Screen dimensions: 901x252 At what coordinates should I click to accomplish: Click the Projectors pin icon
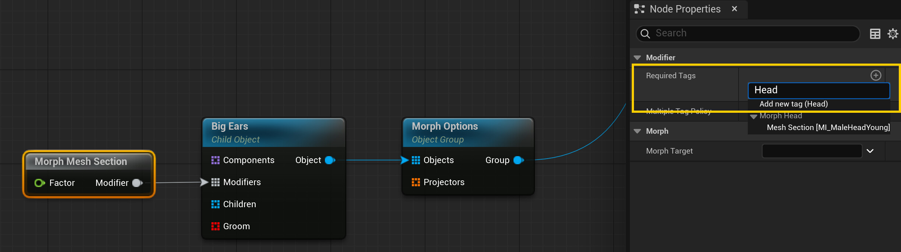tap(416, 182)
